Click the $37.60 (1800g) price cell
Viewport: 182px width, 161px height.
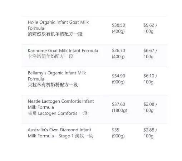pyautogui.click(x=119, y=107)
